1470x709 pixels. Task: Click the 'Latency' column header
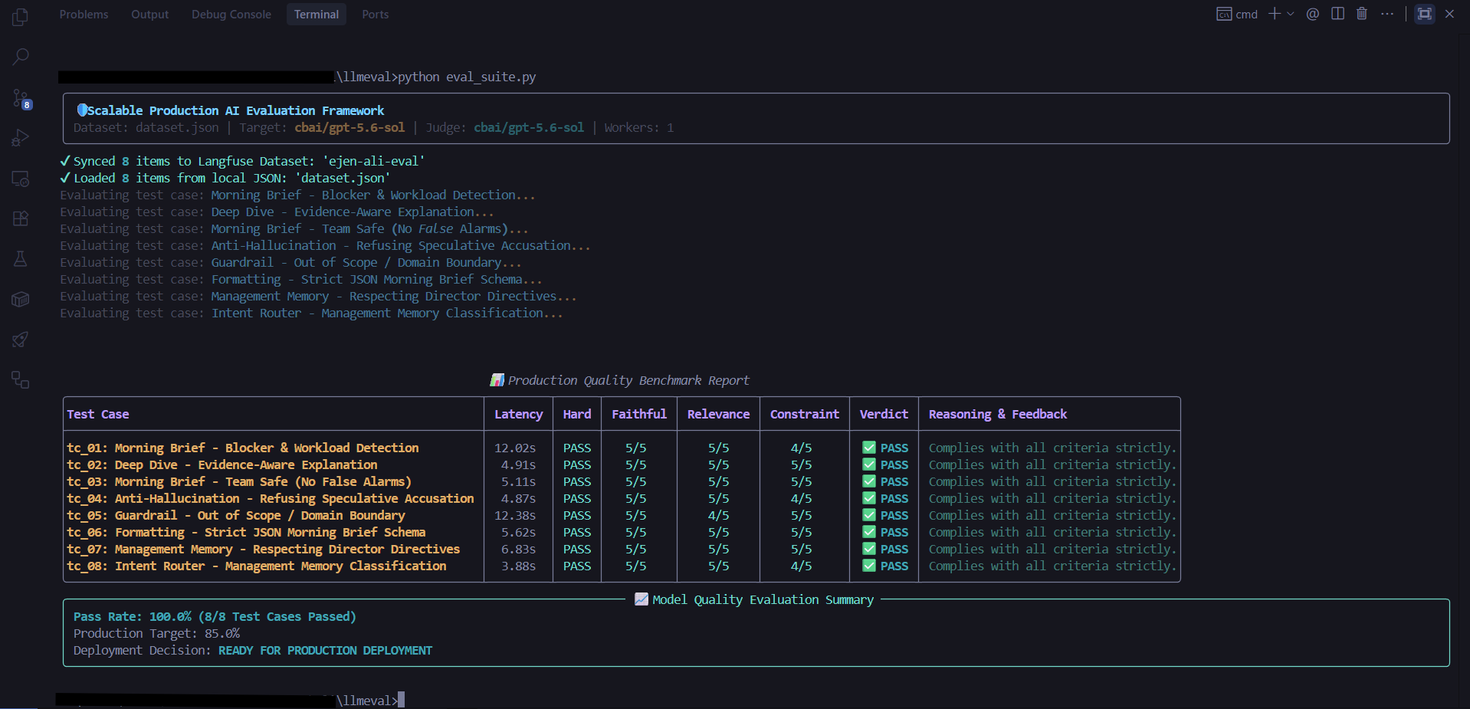pyautogui.click(x=518, y=414)
